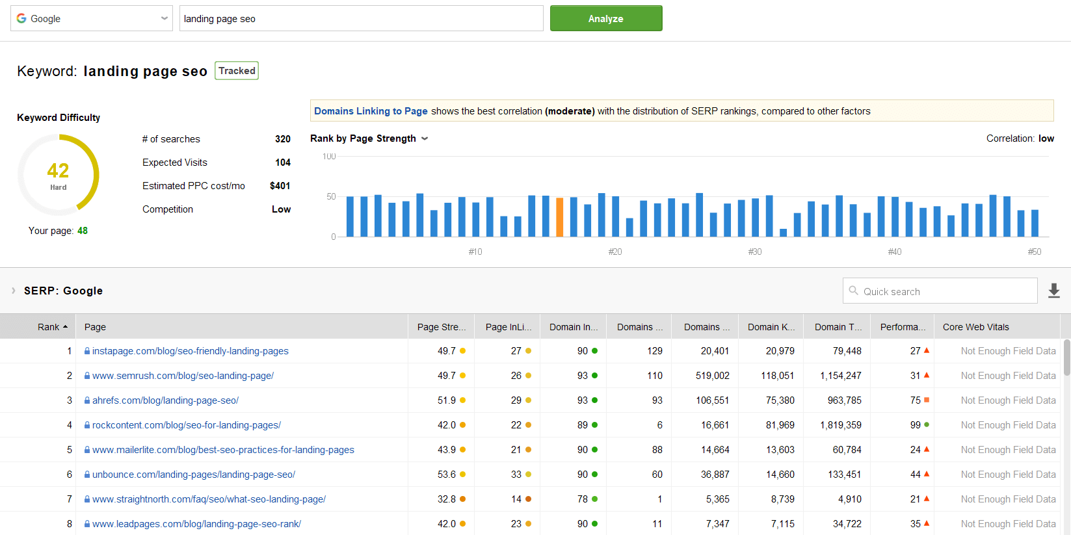Viewport: 1071px width, 535px height.
Task: Click the Competition value Low
Action: 282,209
